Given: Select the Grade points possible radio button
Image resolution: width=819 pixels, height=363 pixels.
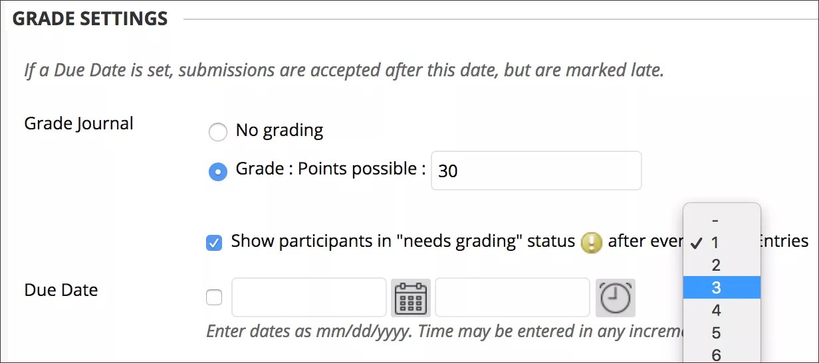Looking at the screenshot, I should (218, 171).
